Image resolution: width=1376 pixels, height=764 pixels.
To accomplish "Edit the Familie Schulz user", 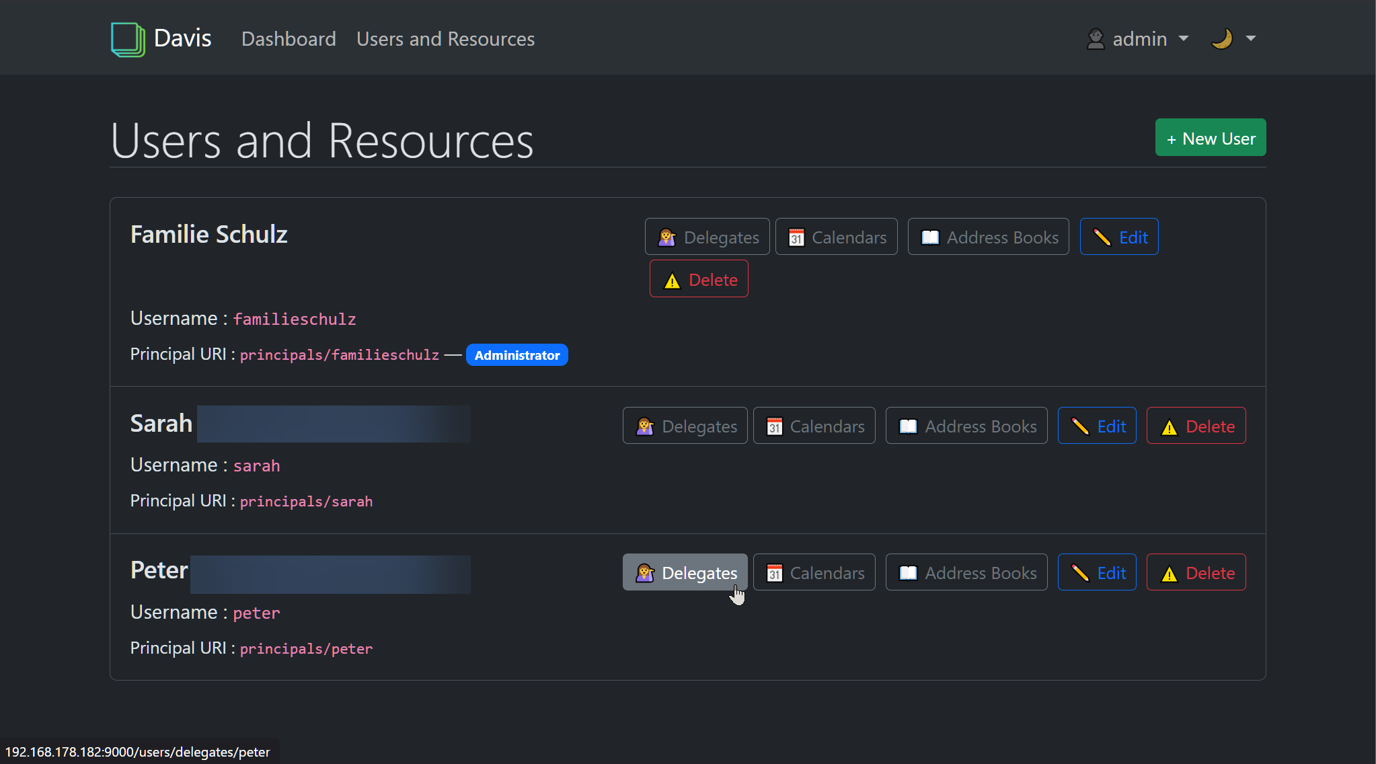I will tap(1119, 237).
